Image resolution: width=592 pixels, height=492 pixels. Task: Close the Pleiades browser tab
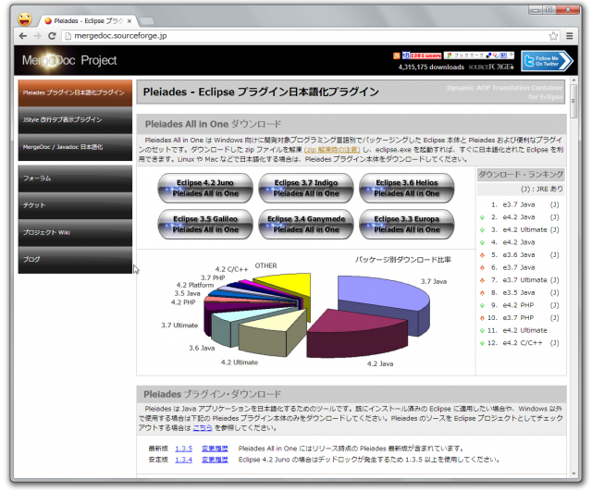129,21
